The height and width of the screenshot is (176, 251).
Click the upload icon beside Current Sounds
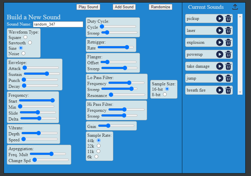click(235, 7)
